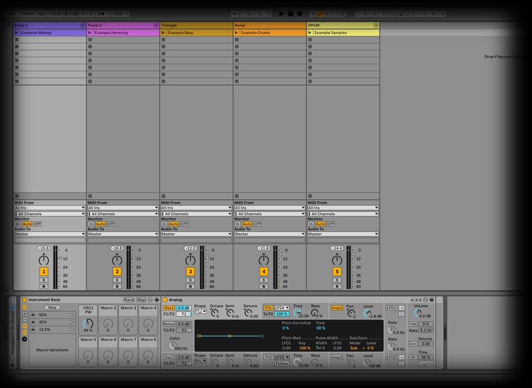Toggle Noise track activator button 4
532x388 pixels.
[264, 271]
